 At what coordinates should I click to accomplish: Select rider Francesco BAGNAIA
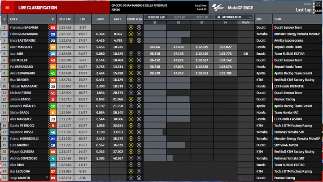coord(24,27)
